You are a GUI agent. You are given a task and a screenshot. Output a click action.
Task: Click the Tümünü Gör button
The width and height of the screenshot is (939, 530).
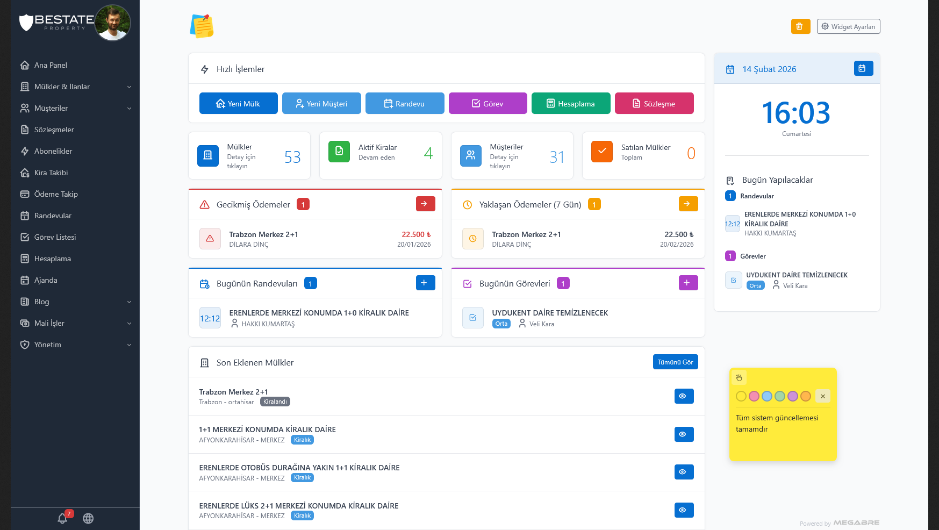tap(675, 362)
